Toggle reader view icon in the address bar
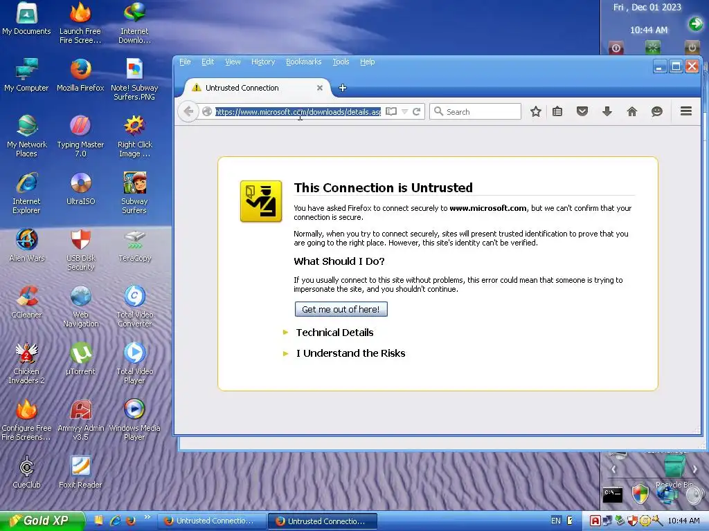 click(391, 111)
